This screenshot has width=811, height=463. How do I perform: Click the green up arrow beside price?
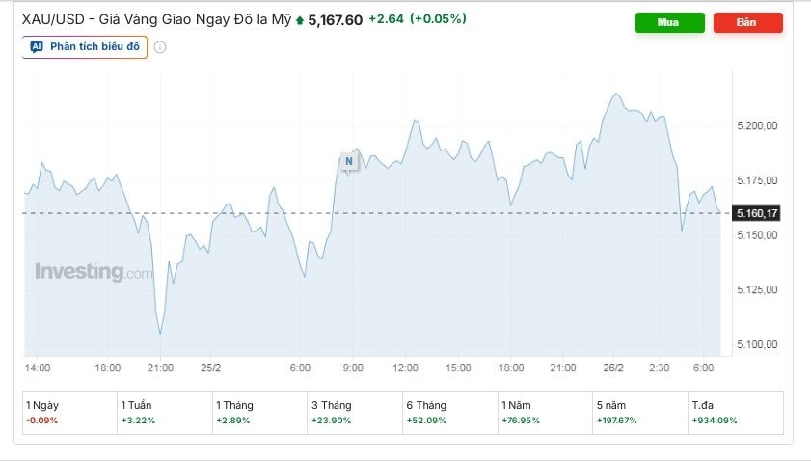(300, 19)
